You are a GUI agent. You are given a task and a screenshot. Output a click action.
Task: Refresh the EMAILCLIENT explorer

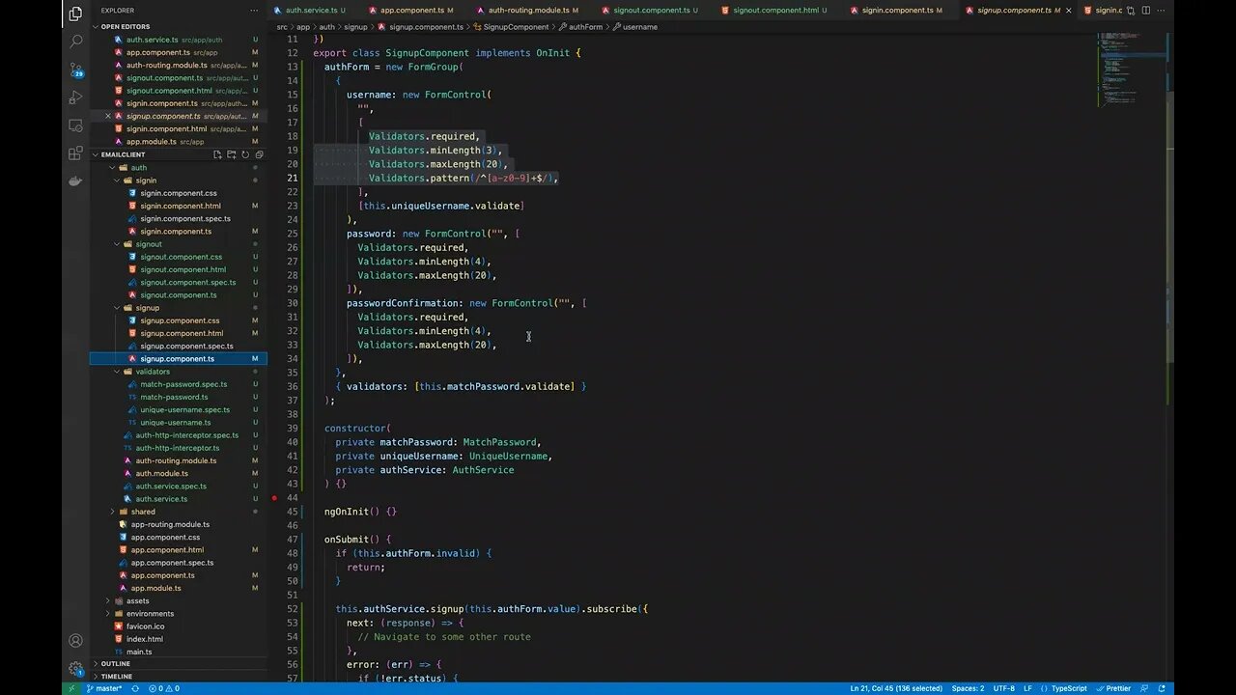(x=245, y=154)
